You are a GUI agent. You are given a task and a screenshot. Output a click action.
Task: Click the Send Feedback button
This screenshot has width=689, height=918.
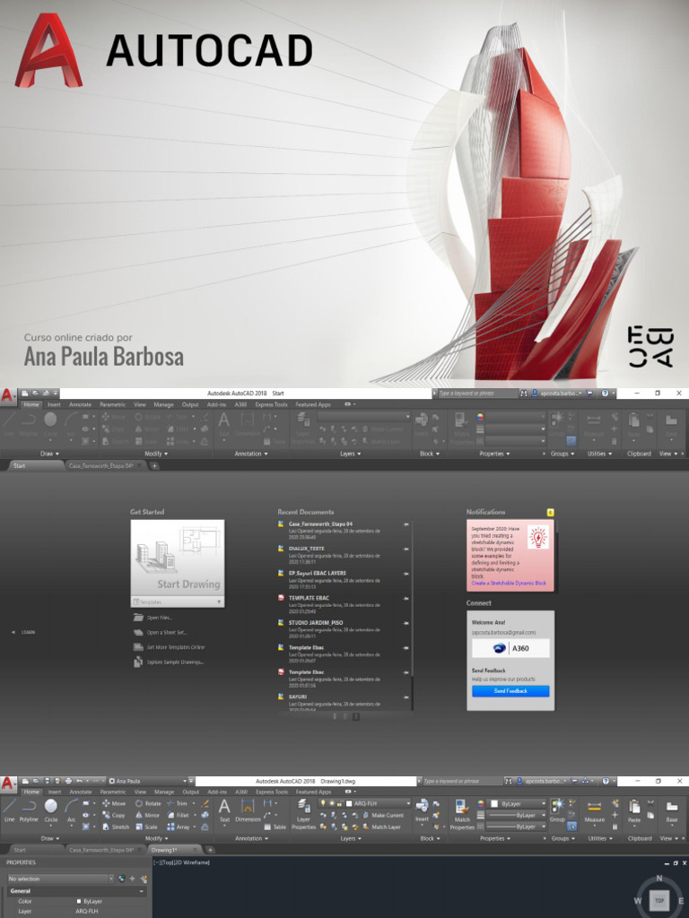coord(510,691)
